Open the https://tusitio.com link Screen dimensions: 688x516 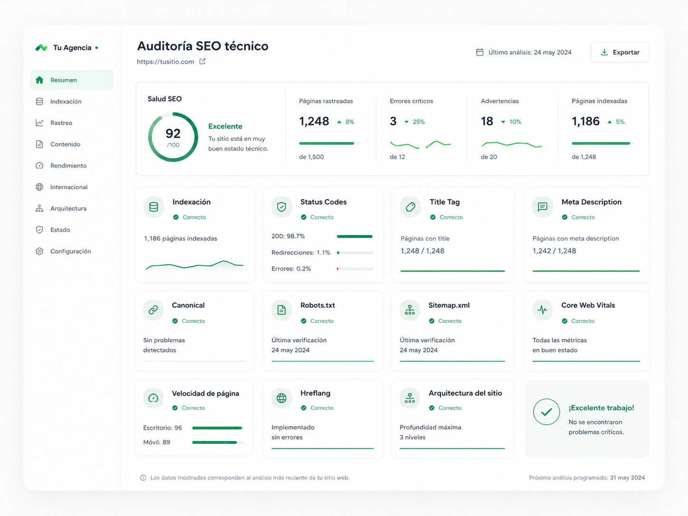pos(165,62)
